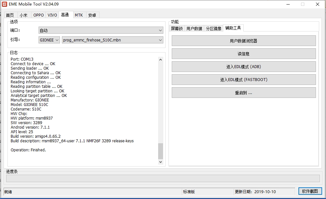326x199 pixels.
Task: Open the prog_emmc_firehose_S10C.mbn loader dropdown
Action: (x=112, y=40)
